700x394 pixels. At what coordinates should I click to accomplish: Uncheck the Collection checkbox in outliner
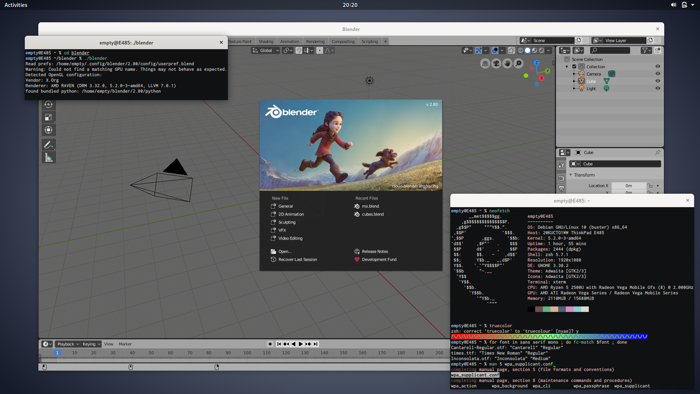coord(574,67)
